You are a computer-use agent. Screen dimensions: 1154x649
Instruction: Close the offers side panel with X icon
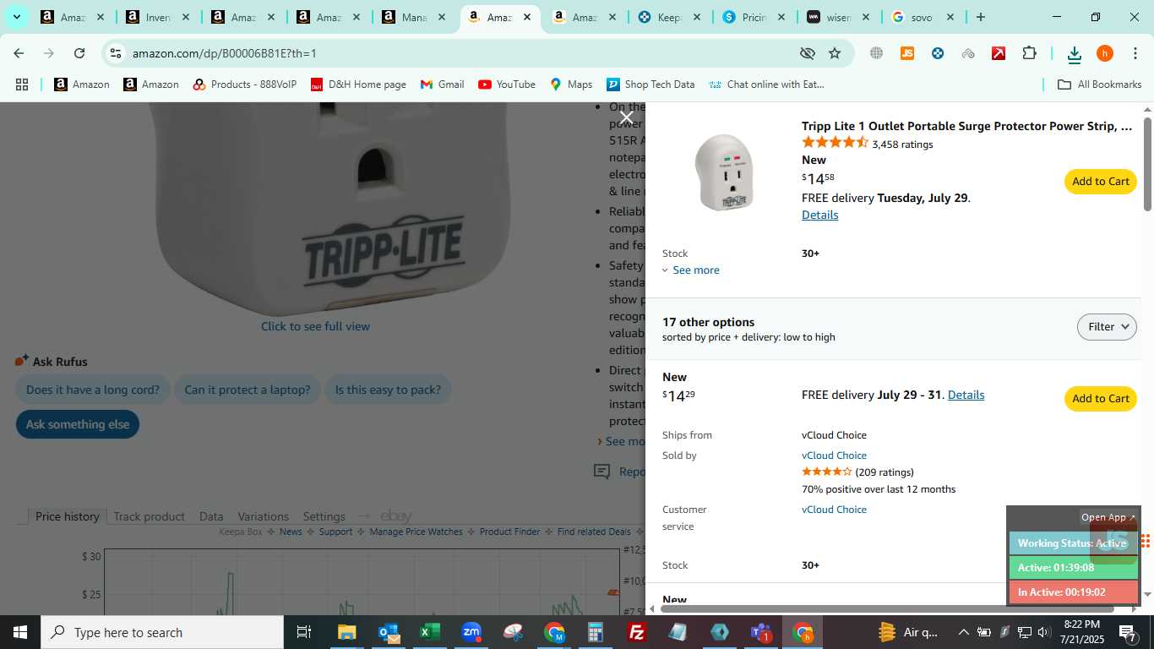[x=626, y=117]
